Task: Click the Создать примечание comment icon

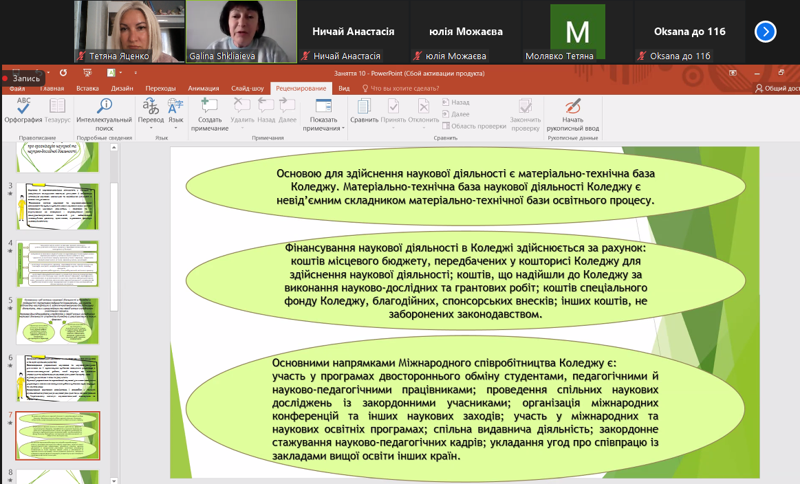Action: (x=210, y=113)
